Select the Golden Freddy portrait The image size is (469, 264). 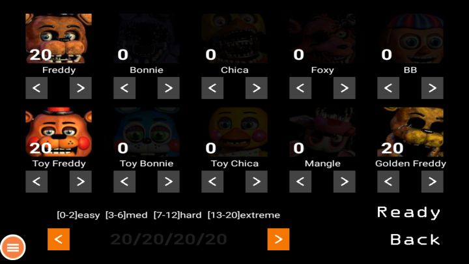tap(410, 132)
